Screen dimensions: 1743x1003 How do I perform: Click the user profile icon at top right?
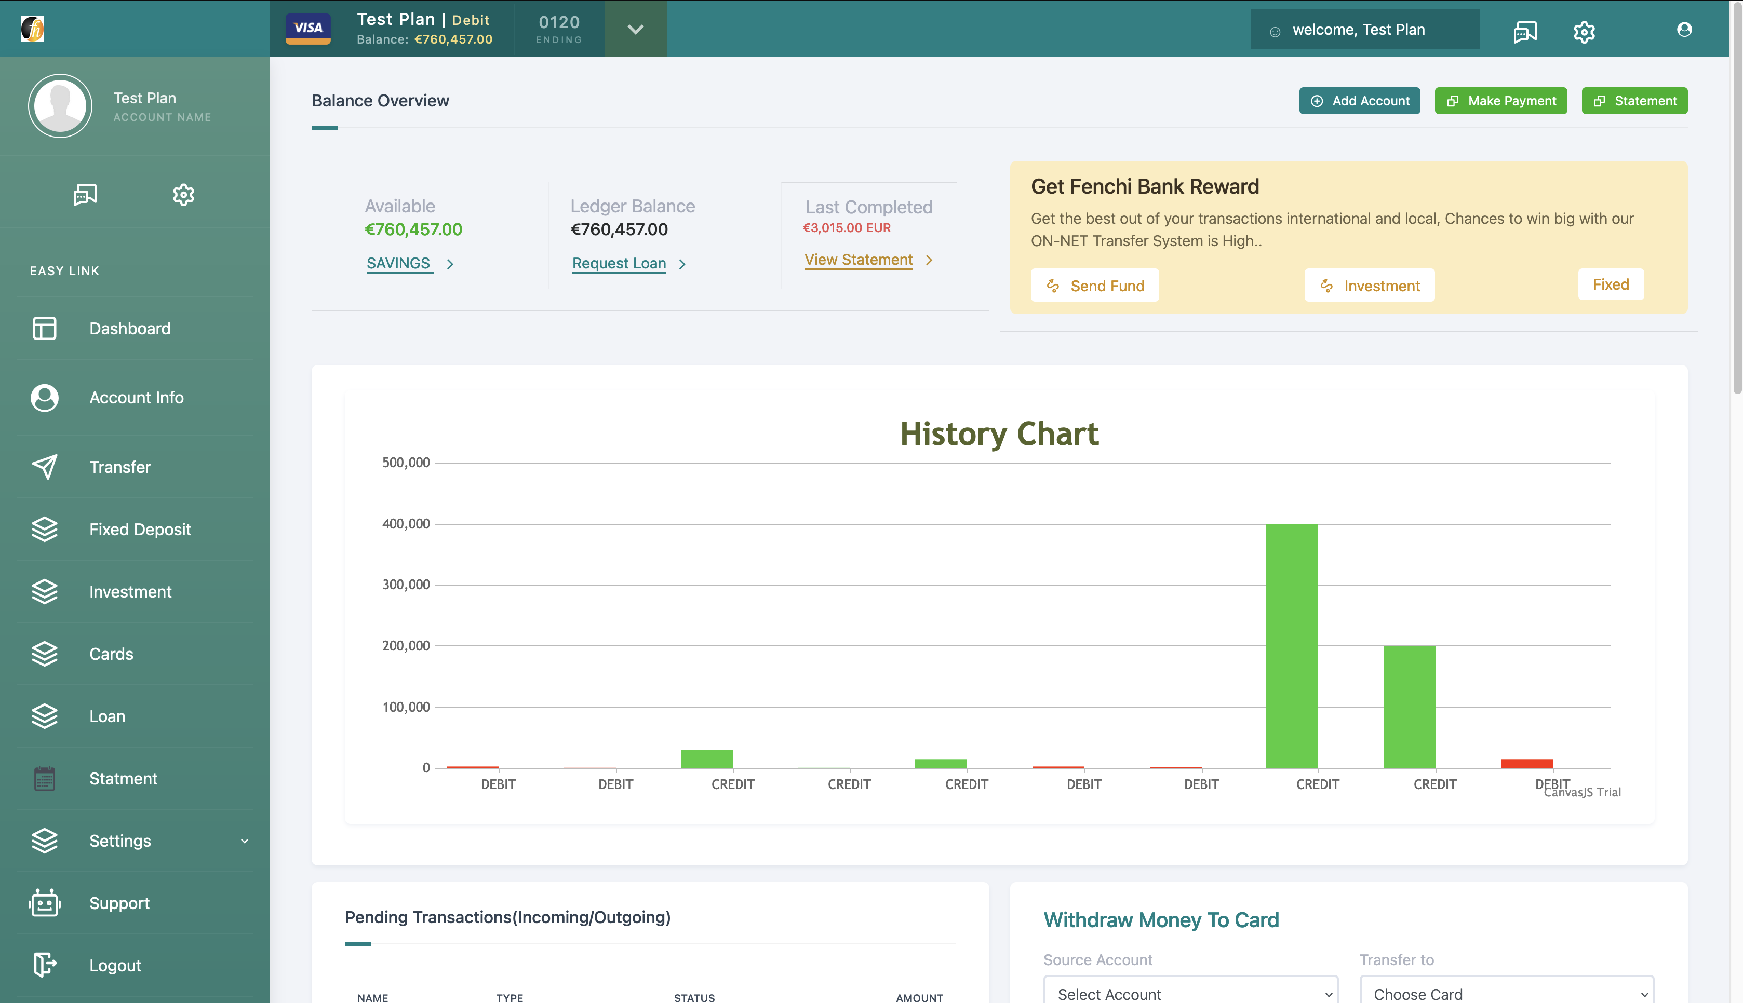coord(1684,29)
